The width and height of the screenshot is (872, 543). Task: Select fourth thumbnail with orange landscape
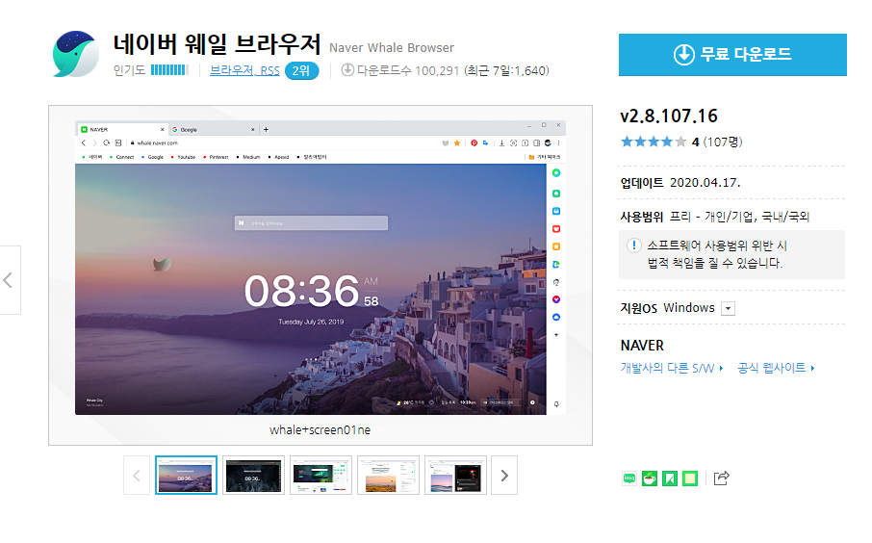click(x=388, y=476)
